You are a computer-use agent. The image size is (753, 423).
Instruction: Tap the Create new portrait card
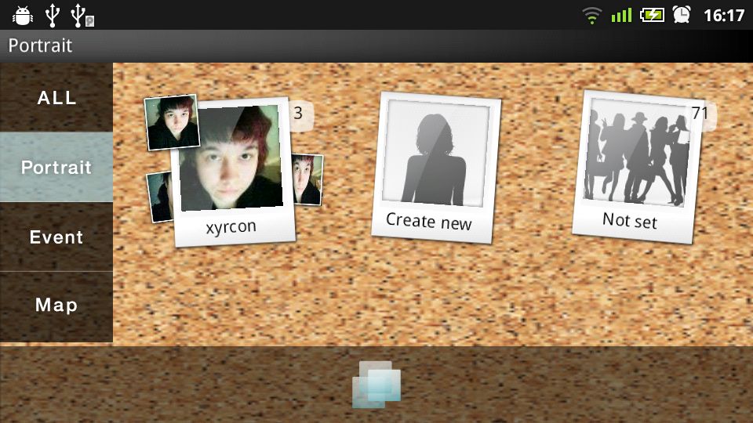click(x=435, y=167)
